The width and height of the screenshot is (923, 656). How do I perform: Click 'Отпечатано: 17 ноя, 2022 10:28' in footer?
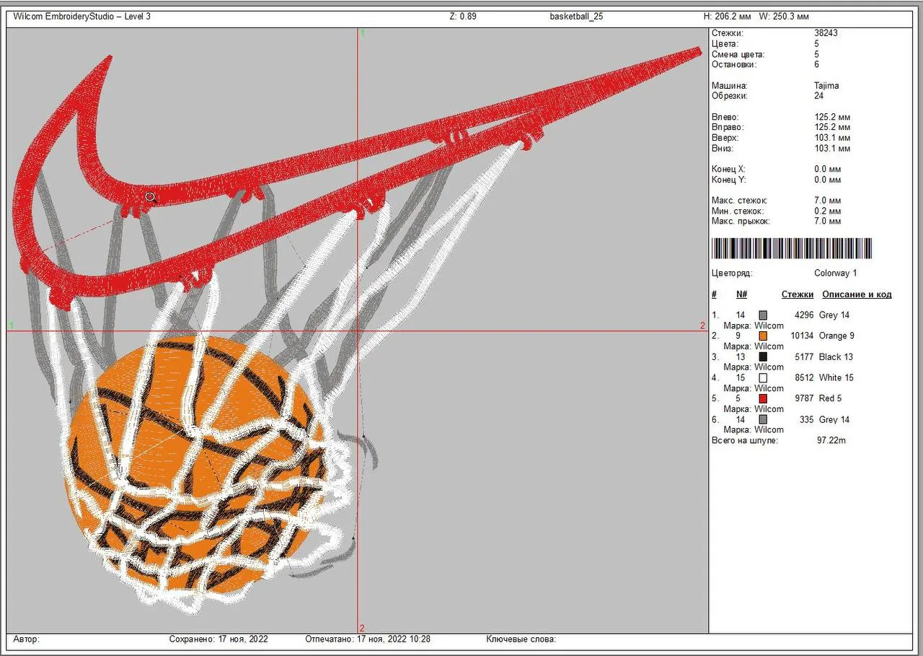368,639
